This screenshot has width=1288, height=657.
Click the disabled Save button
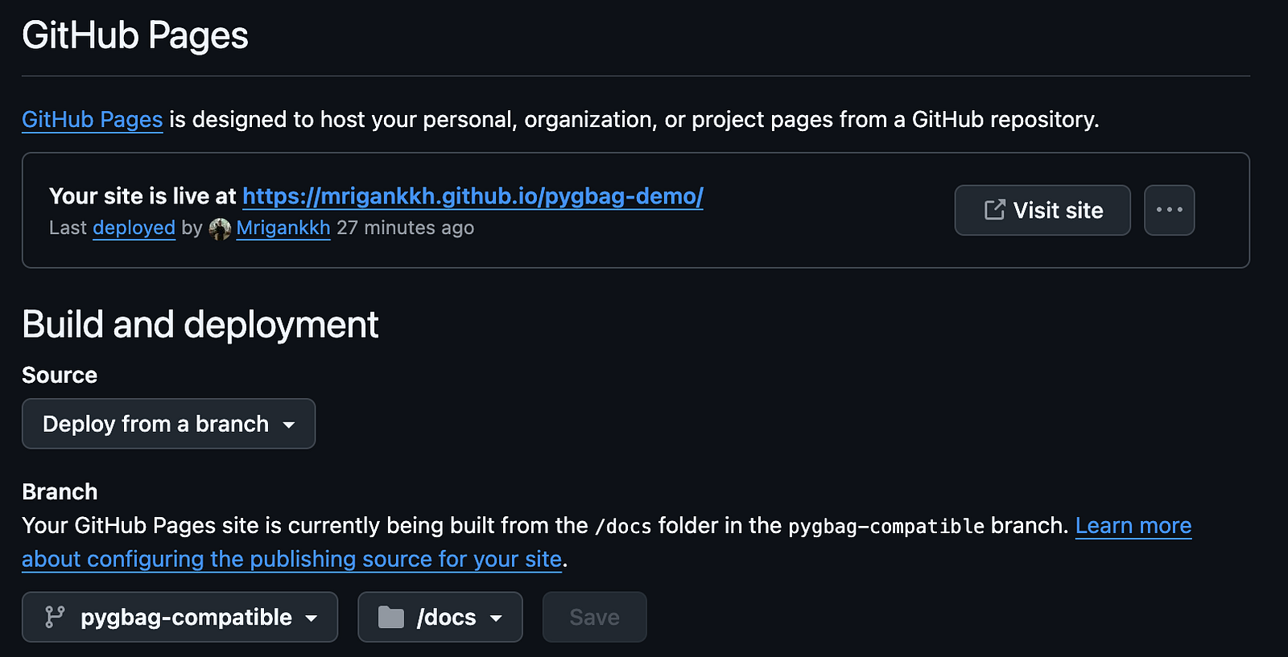point(595,617)
